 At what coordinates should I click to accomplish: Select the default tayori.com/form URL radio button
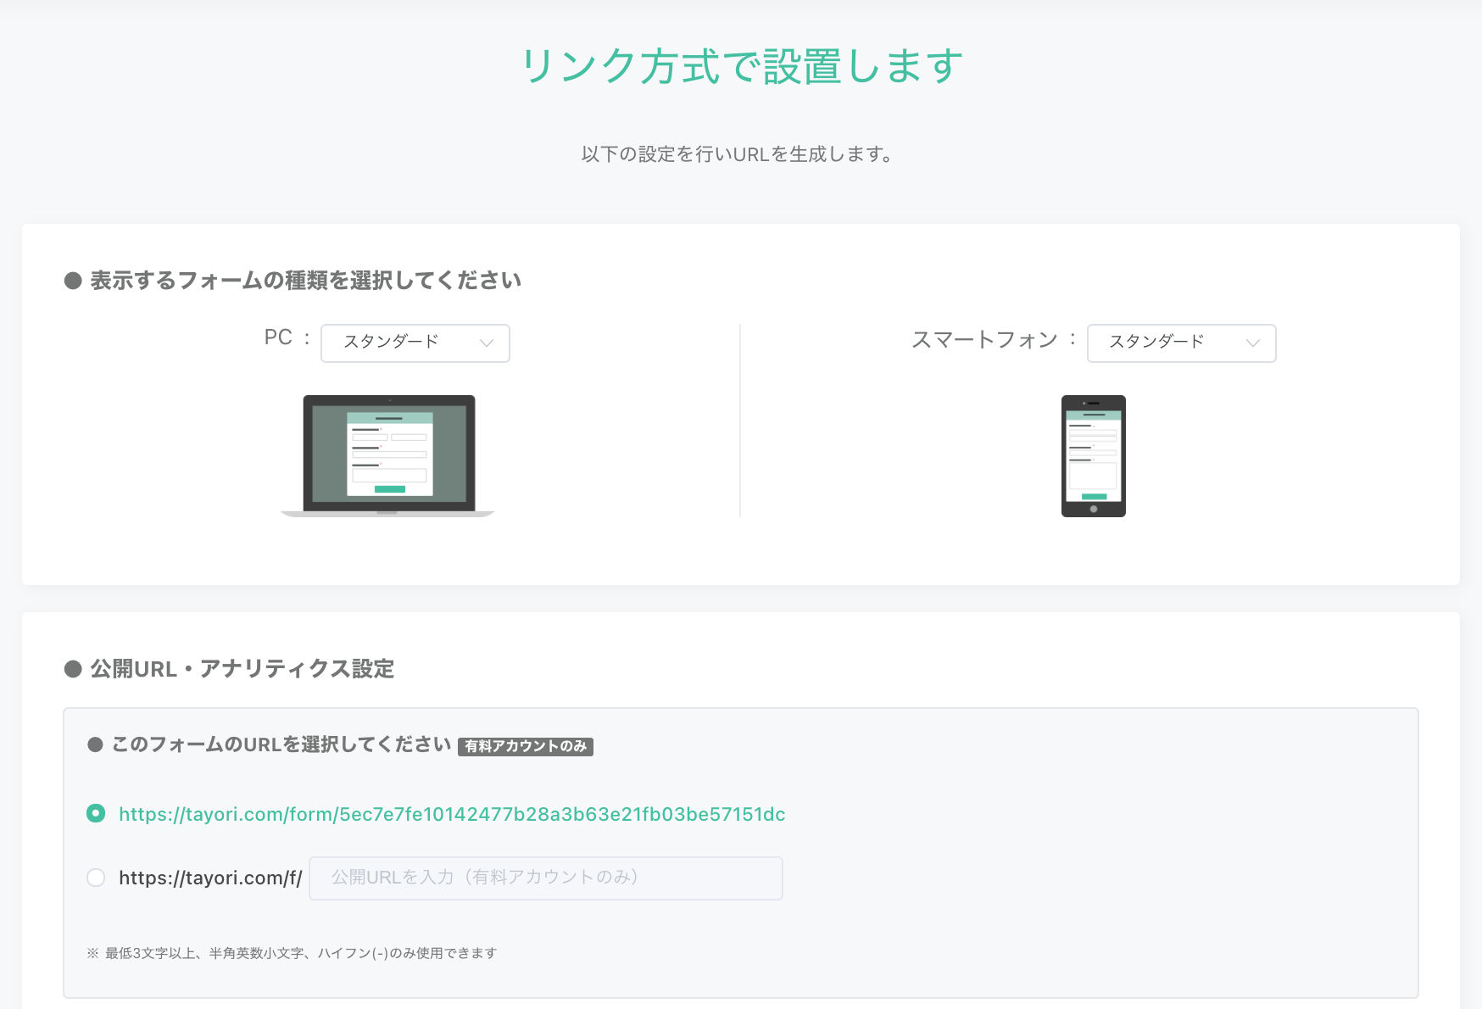click(x=96, y=814)
